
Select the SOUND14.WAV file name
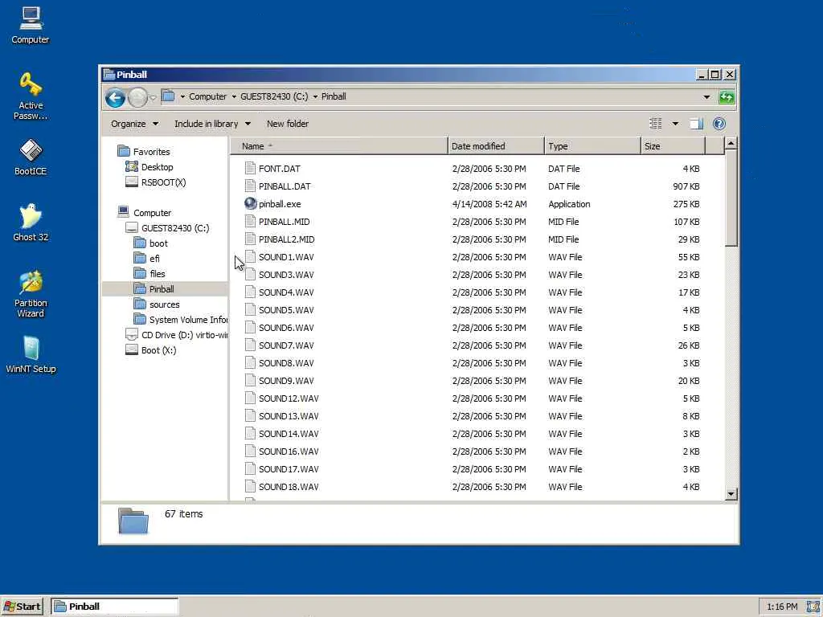289,434
